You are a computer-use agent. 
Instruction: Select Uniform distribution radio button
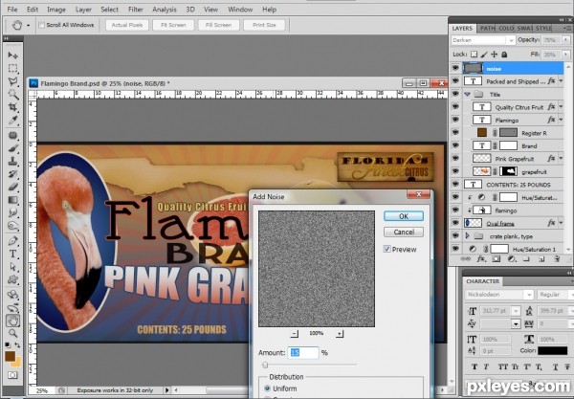coord(267,388)
